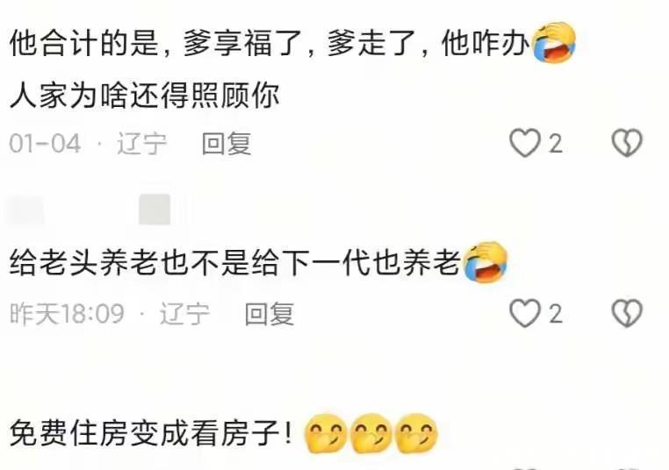Like the comment posted 昨天18:09
669x470 pixels.
pos(525,314)
